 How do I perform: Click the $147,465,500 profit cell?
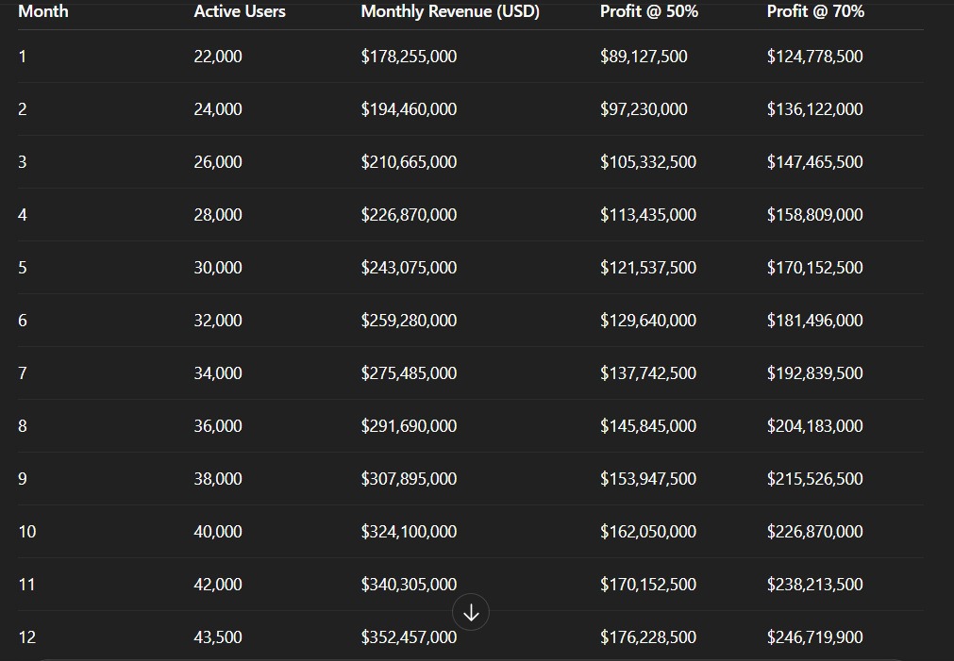814,162
